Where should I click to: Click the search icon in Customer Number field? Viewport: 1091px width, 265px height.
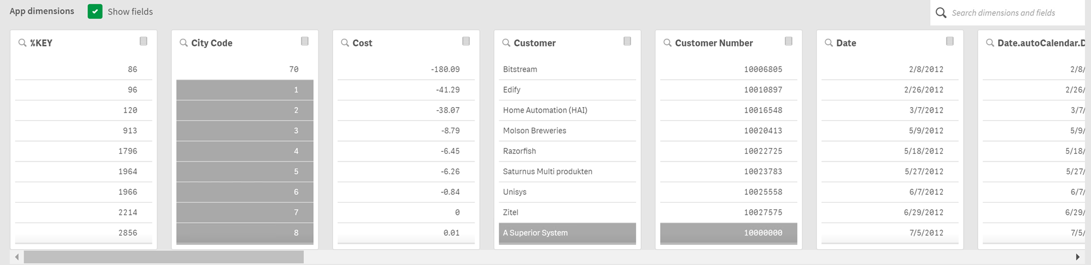(x=667, y=43)
